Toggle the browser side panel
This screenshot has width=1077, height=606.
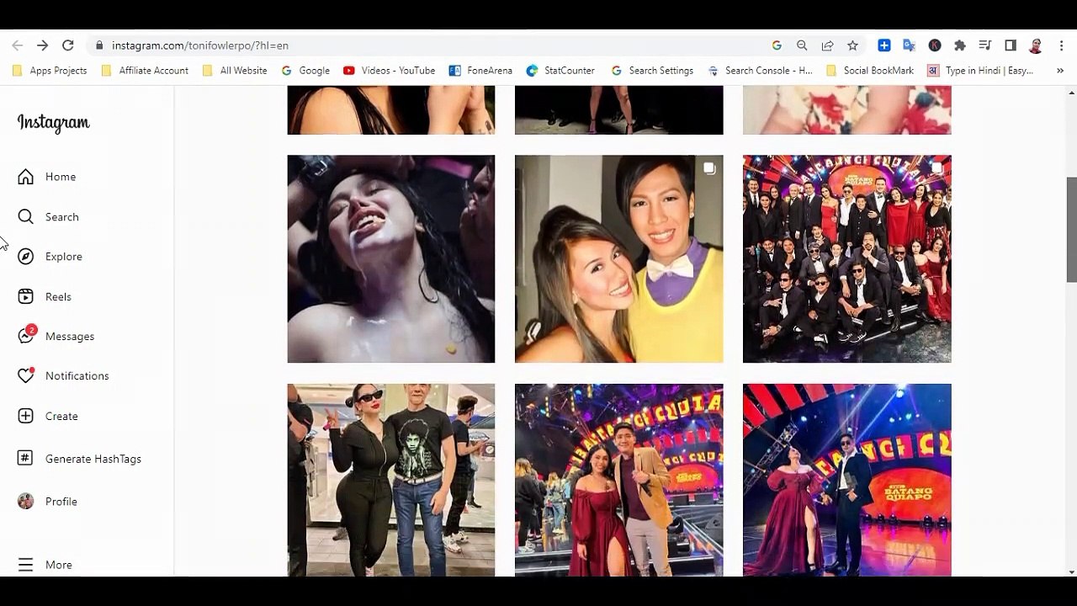coord(1011,45)
